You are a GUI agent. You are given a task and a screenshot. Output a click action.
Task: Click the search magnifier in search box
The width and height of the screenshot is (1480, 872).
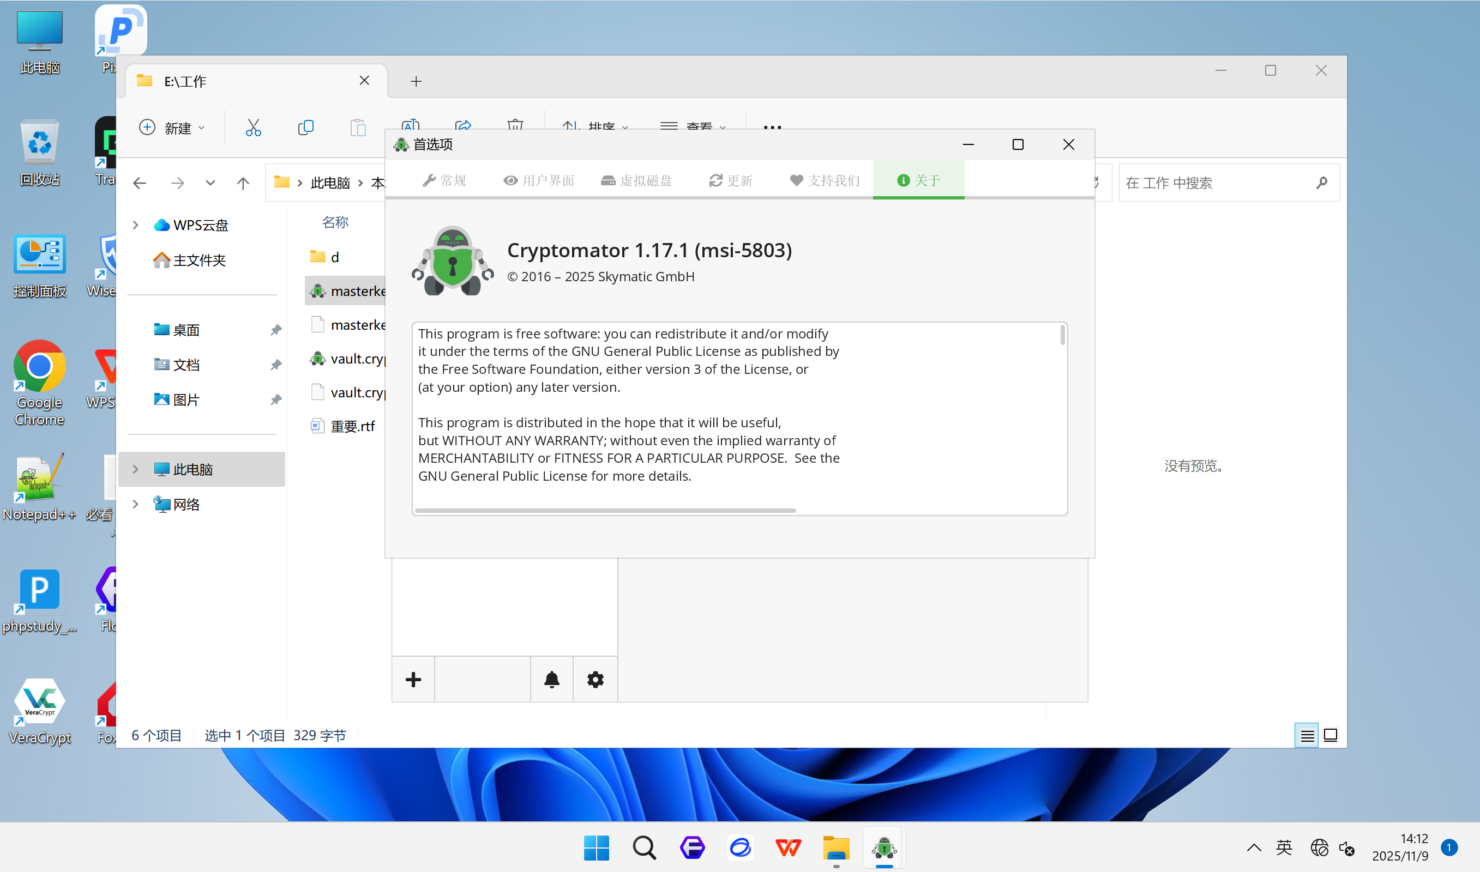(x=1321, y=183)
